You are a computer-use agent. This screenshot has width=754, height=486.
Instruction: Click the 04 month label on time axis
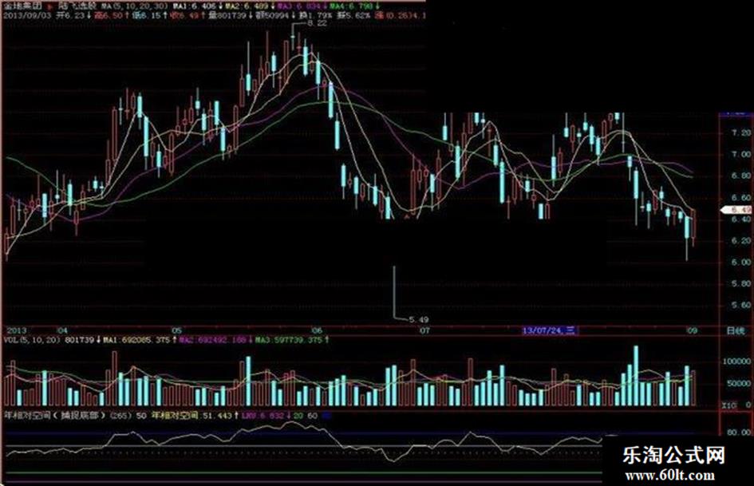pos(62,331)
